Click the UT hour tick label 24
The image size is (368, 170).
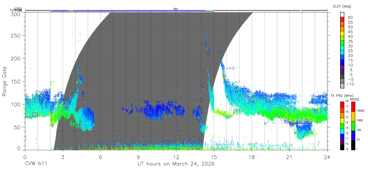[327, 157]
